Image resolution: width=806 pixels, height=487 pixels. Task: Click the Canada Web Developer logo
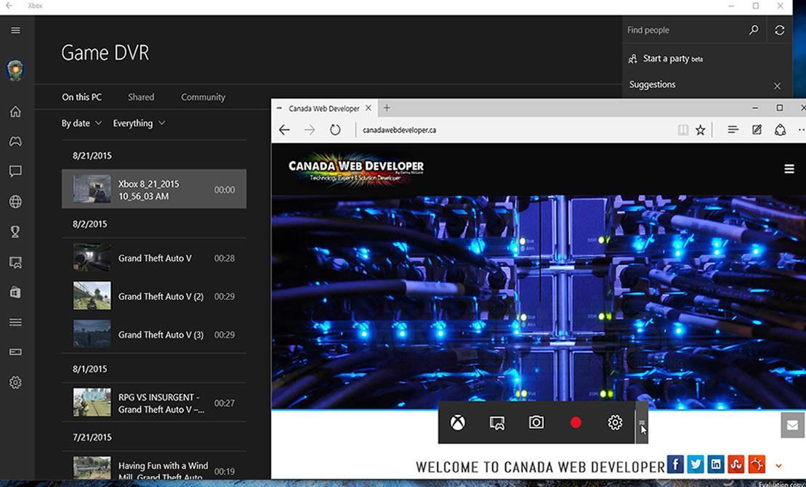coord(355,169)
